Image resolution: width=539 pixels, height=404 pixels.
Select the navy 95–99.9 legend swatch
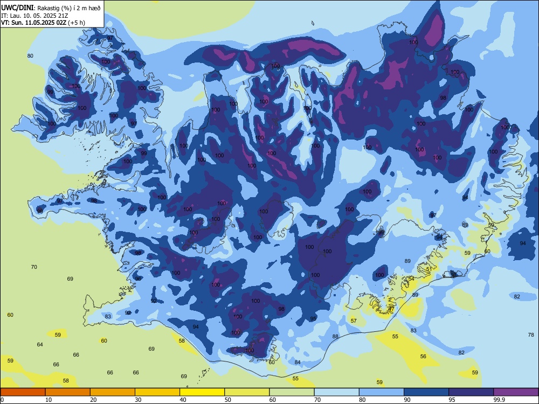[471, 392]
